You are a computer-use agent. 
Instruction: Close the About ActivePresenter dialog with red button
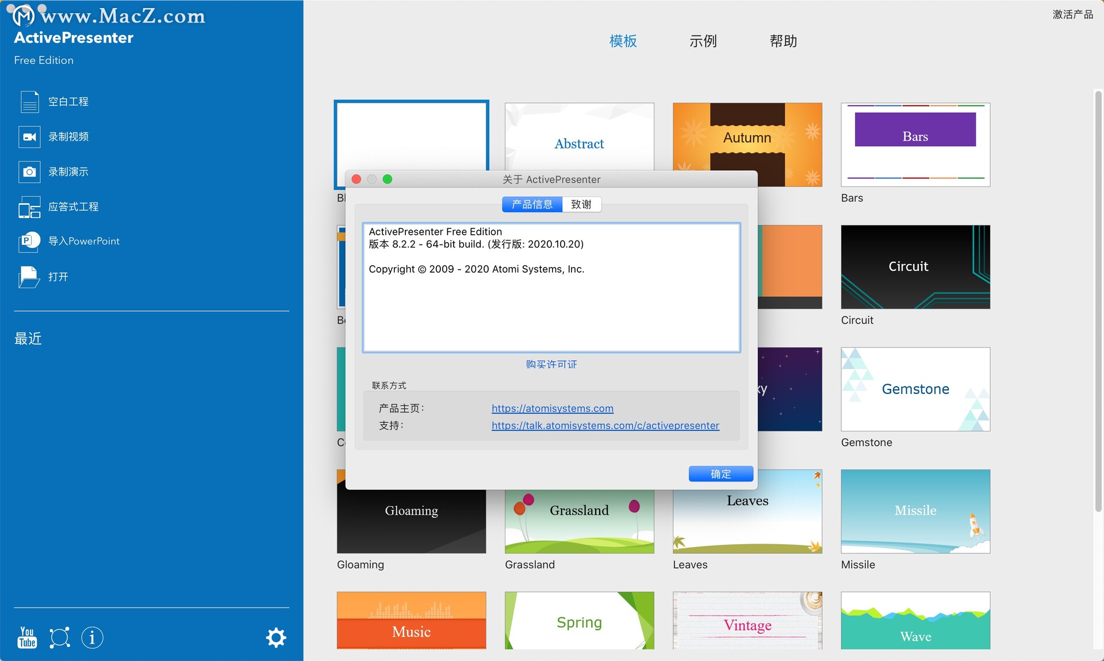click(356, 179)
